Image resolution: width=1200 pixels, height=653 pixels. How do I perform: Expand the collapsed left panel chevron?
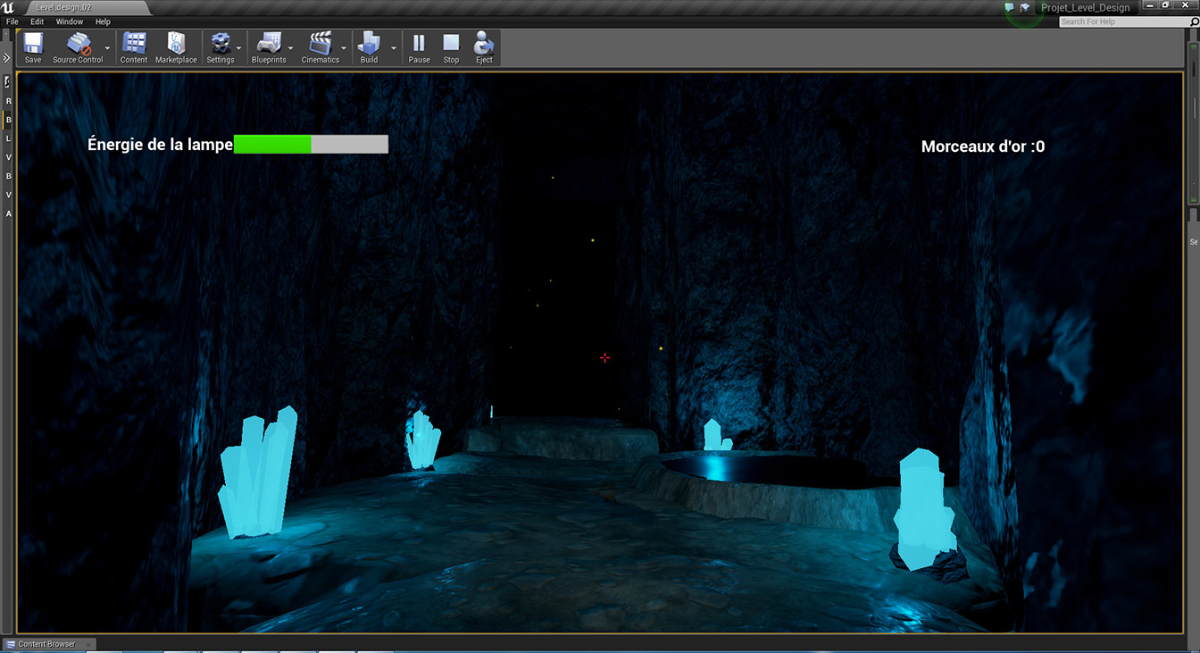(x=7, y=56)
